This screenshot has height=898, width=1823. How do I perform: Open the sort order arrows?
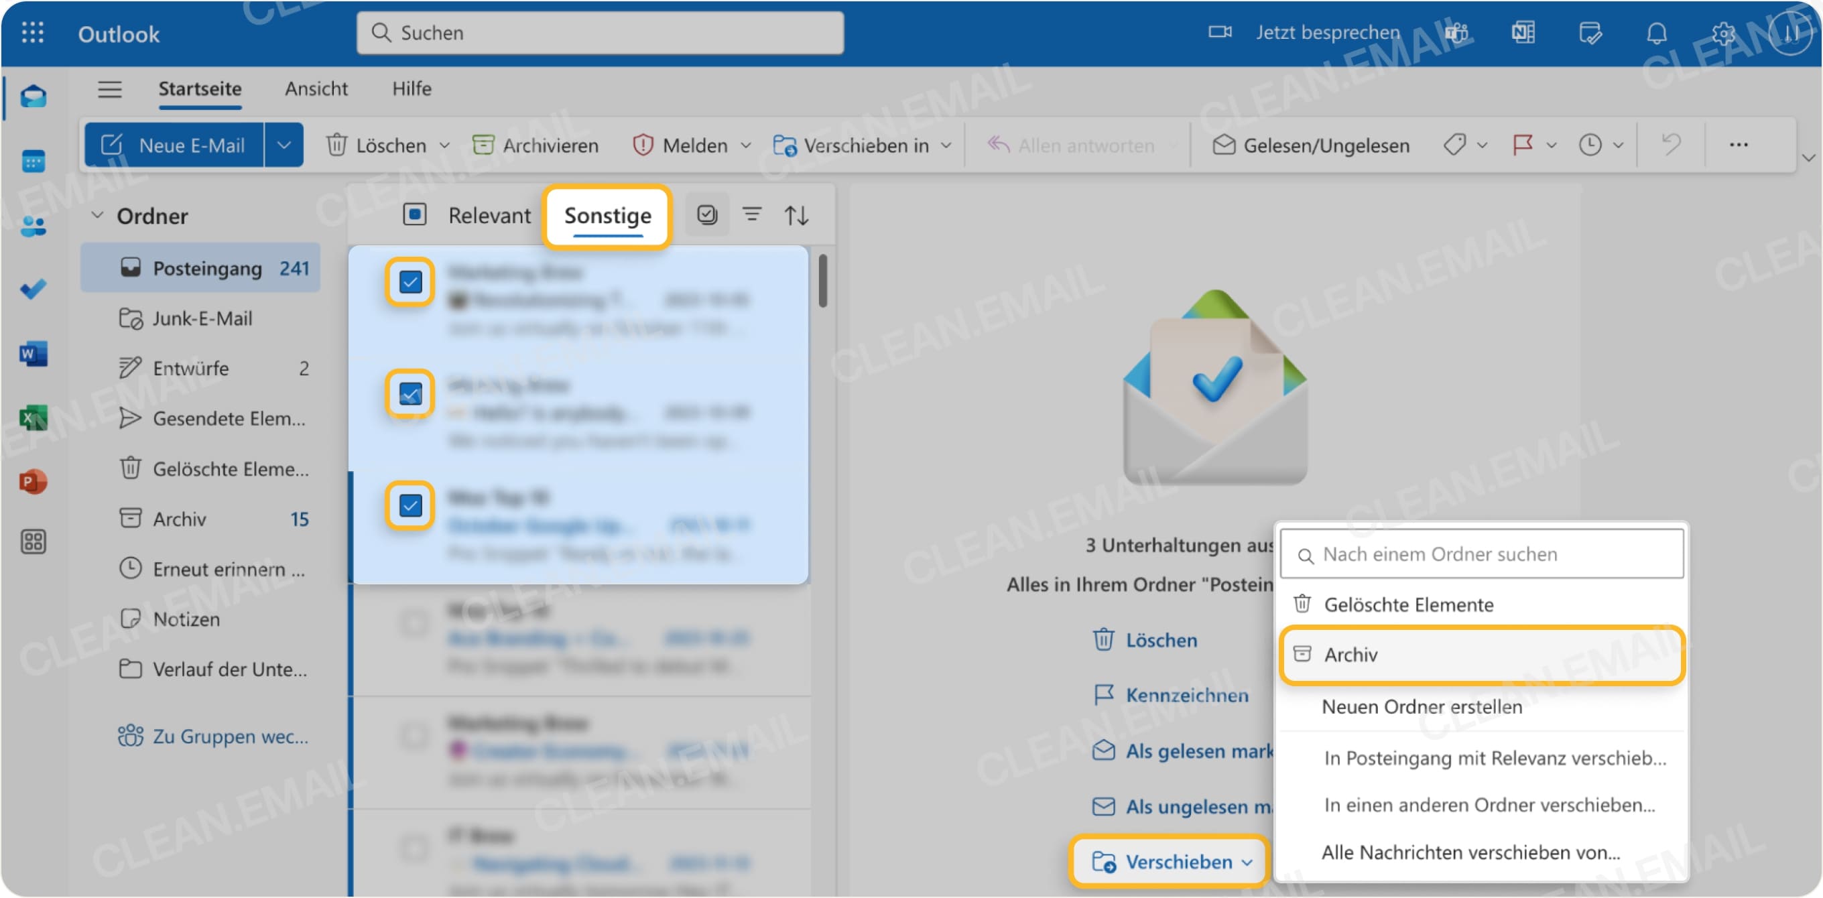coord(796,215)
